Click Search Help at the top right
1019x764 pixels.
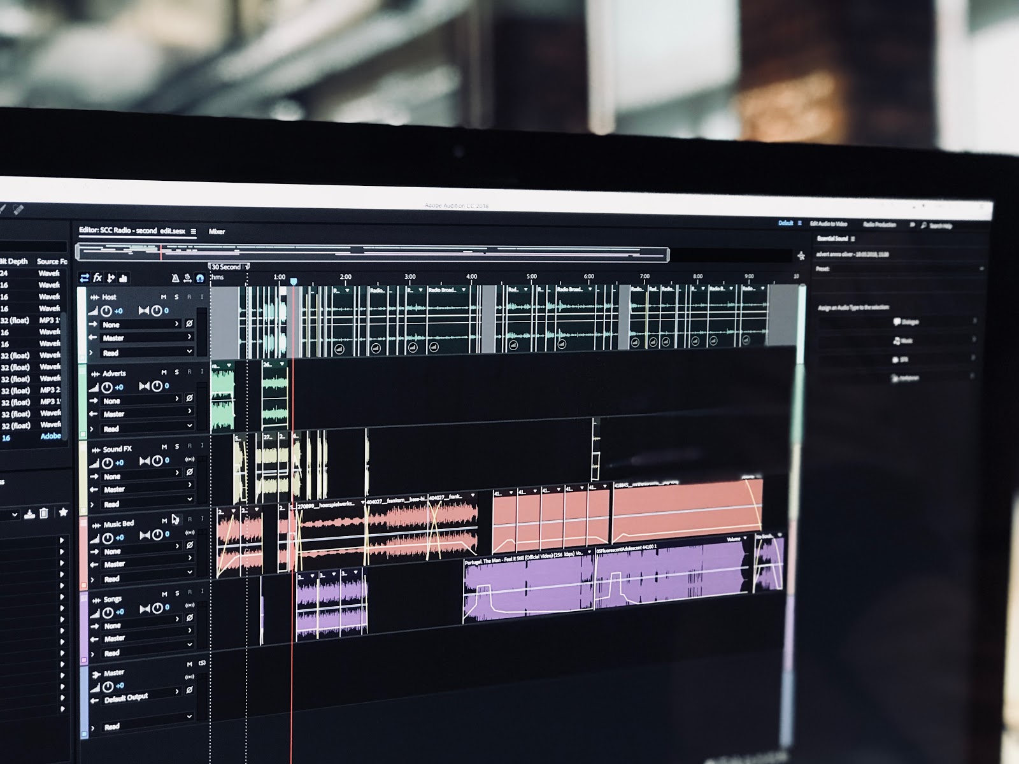(940, 227)
